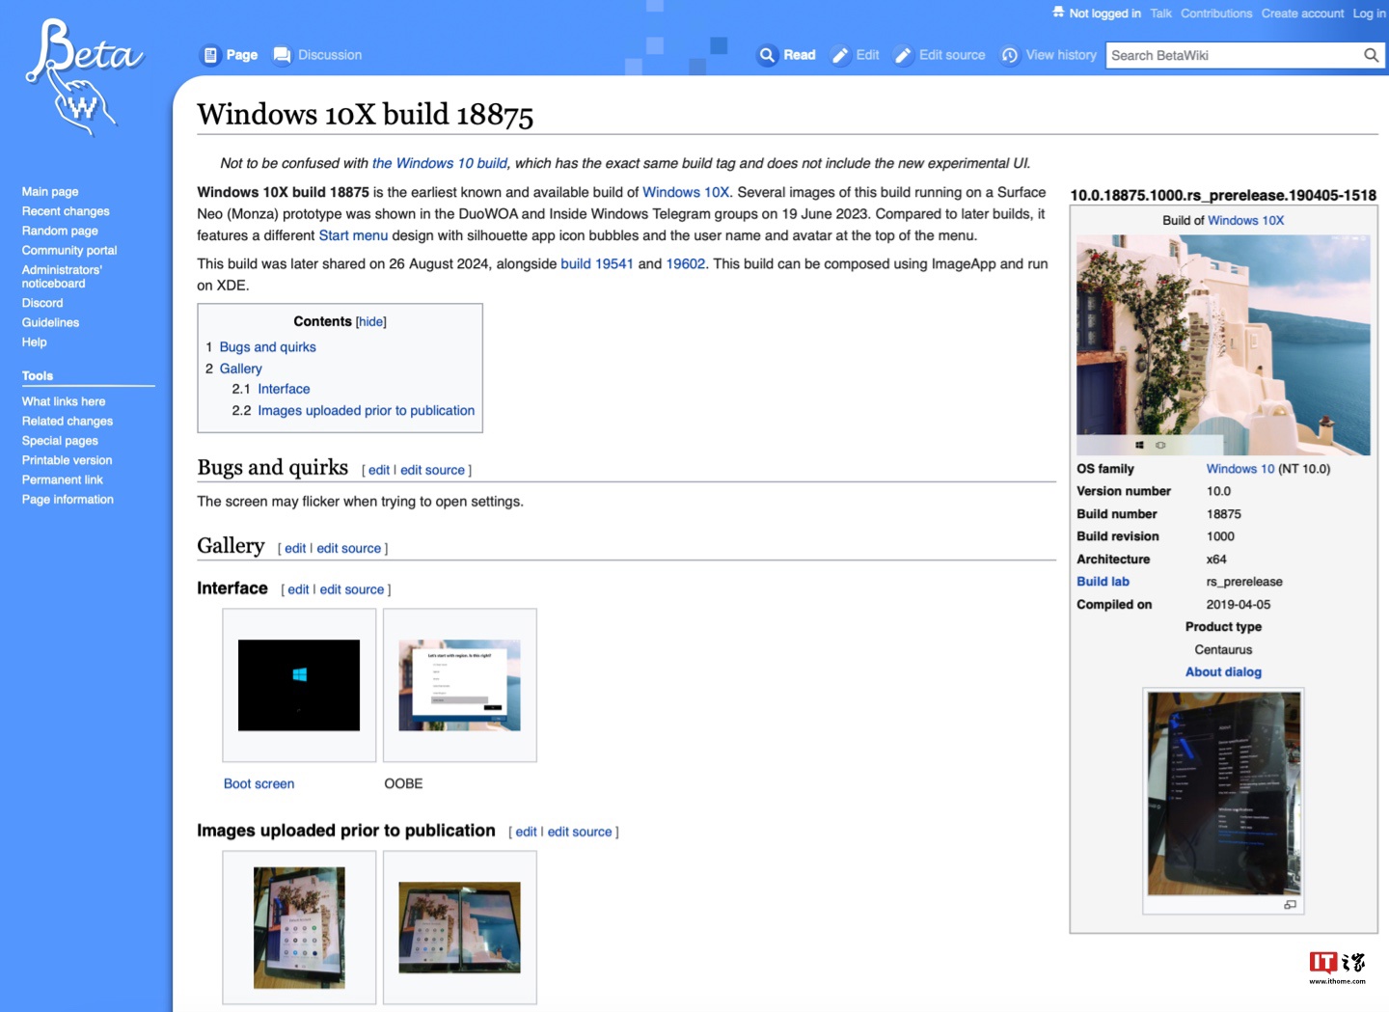Click Create account
This screenshot has width=1389, height=1012.
[1302, 14]
